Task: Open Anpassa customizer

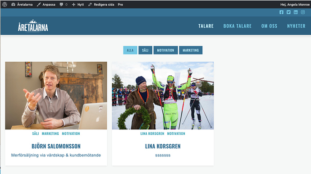Action: [46, 5]
